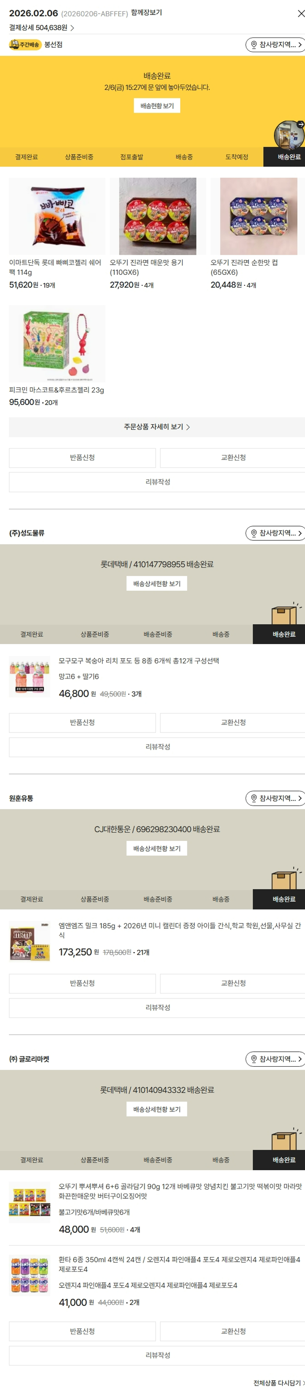Image resolution: width=305 pixels, height=1399 pixels.
Task: Close the order detail page
Action: pyautogui.click(x=301, y=13)
